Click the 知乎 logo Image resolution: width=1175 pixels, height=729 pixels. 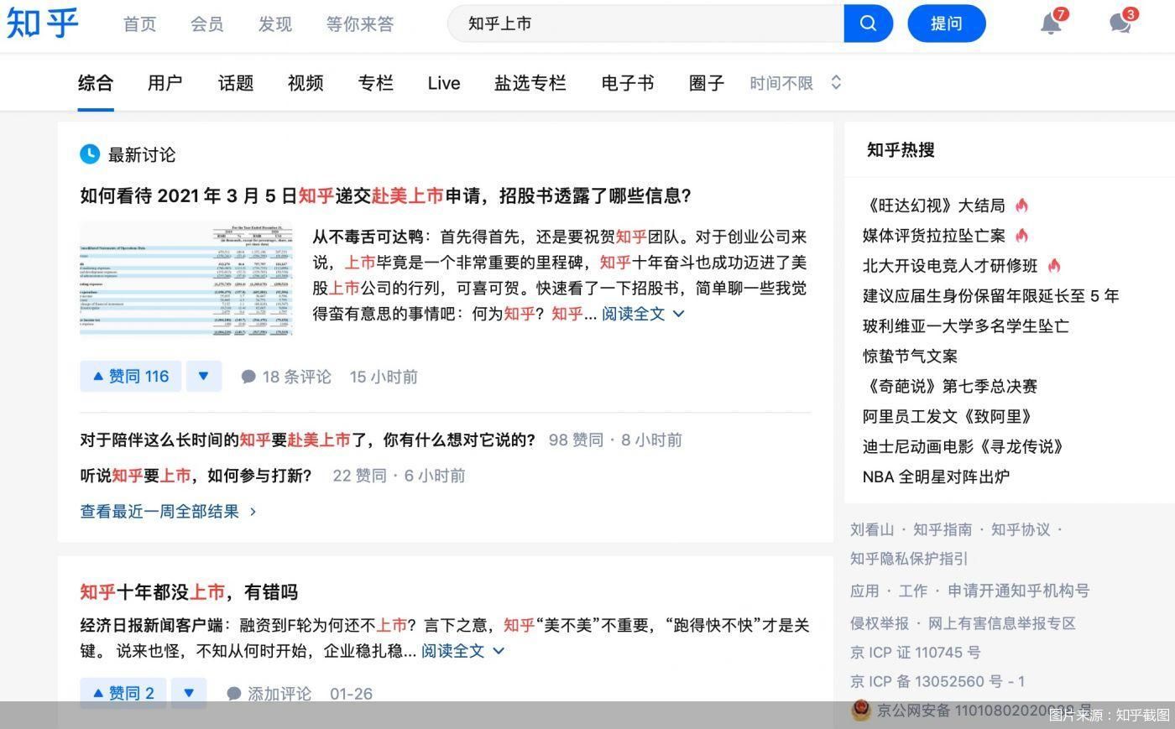41,23
